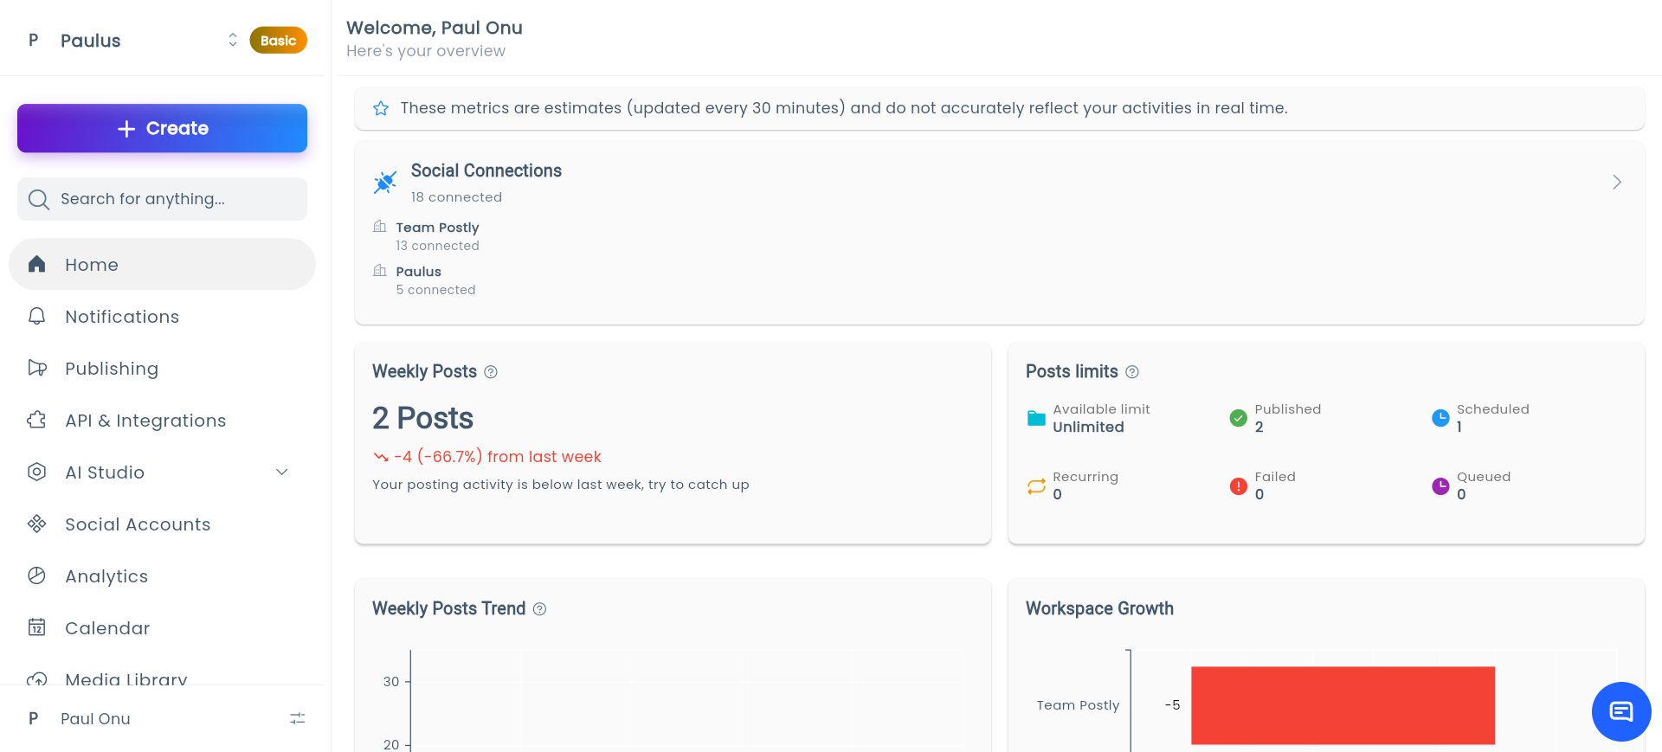Click the Create button
1662x752 pixels.
tap(162, 128)
